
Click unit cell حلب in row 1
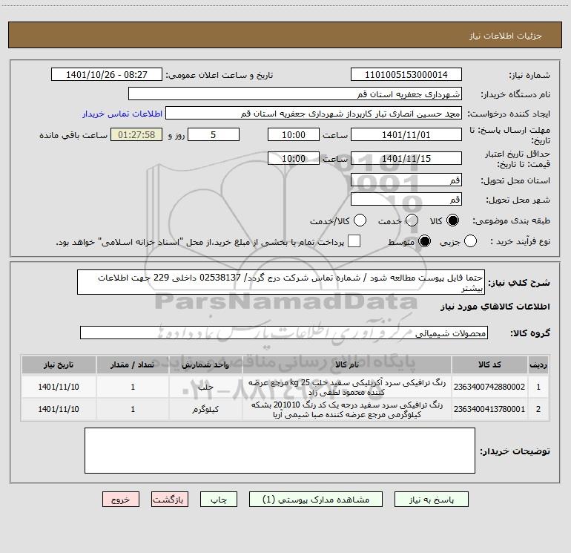(x=205, y=387)
